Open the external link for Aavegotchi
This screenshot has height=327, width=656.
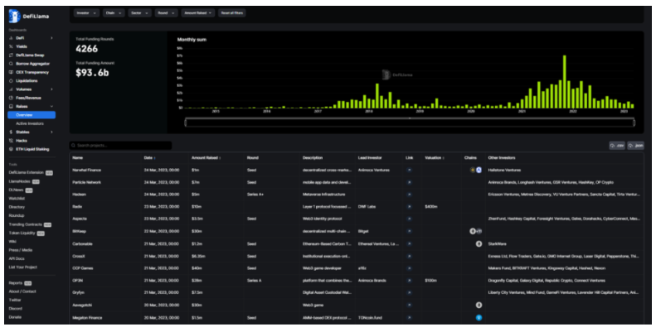[x=409, y=305]
